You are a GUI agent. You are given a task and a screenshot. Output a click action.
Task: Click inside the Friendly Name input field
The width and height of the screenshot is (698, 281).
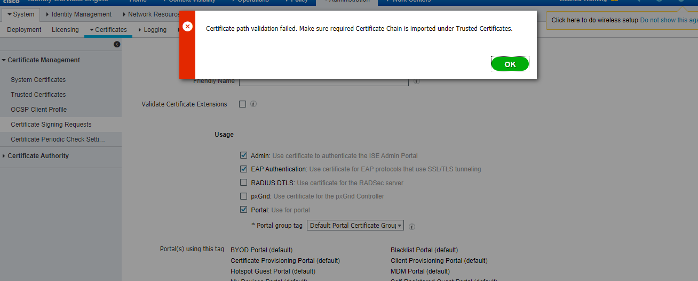click(323, 81)
